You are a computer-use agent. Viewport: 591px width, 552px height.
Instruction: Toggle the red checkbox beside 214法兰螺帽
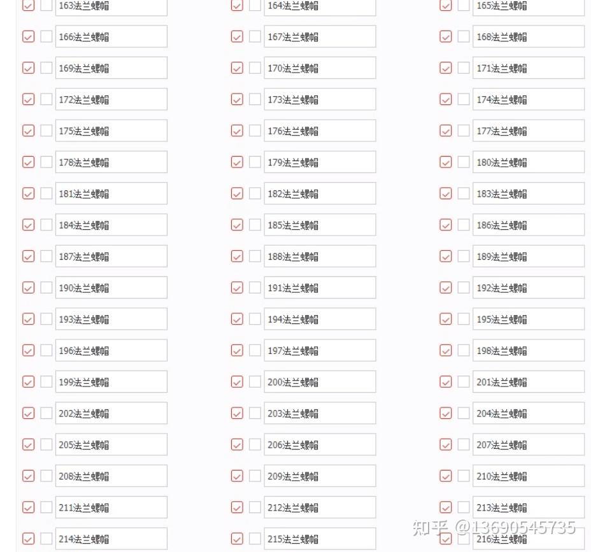[x=28, y=539]
